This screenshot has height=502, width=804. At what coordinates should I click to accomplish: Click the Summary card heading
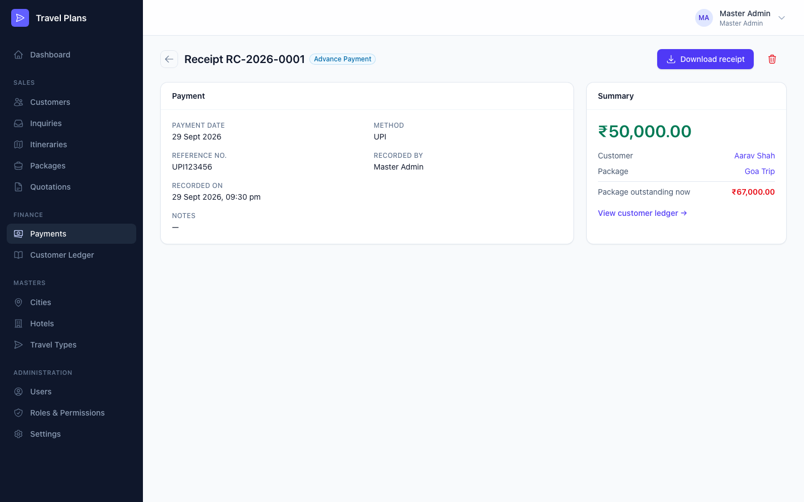[x=616, y=96]
